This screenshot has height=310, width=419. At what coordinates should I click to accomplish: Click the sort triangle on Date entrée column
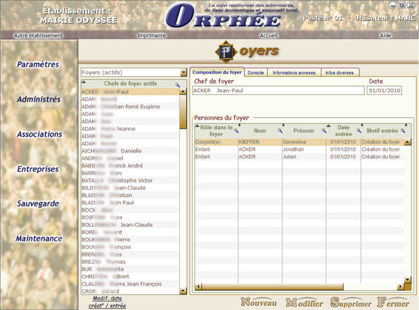click(328, 125)
